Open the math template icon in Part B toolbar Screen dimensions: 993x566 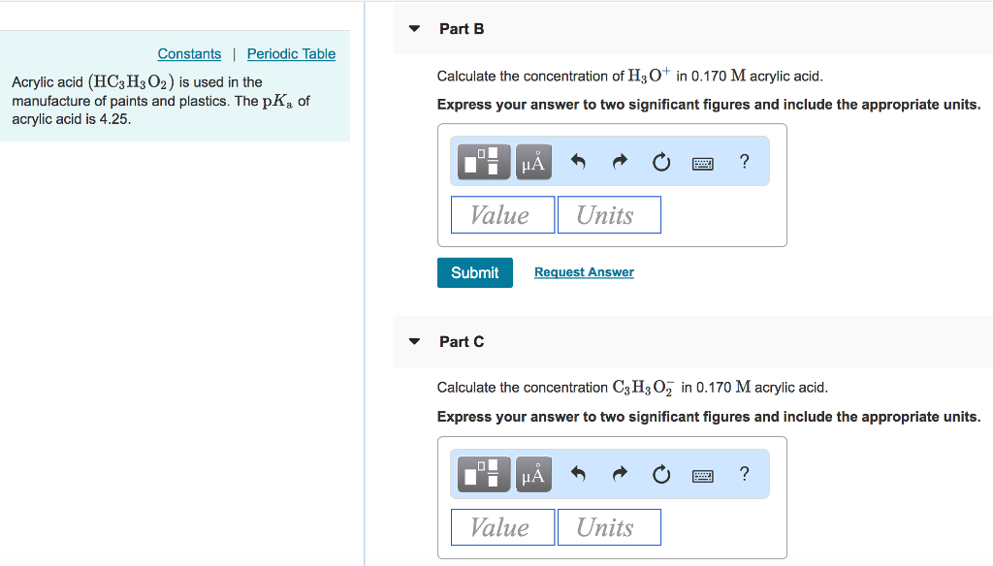(482, 161)
